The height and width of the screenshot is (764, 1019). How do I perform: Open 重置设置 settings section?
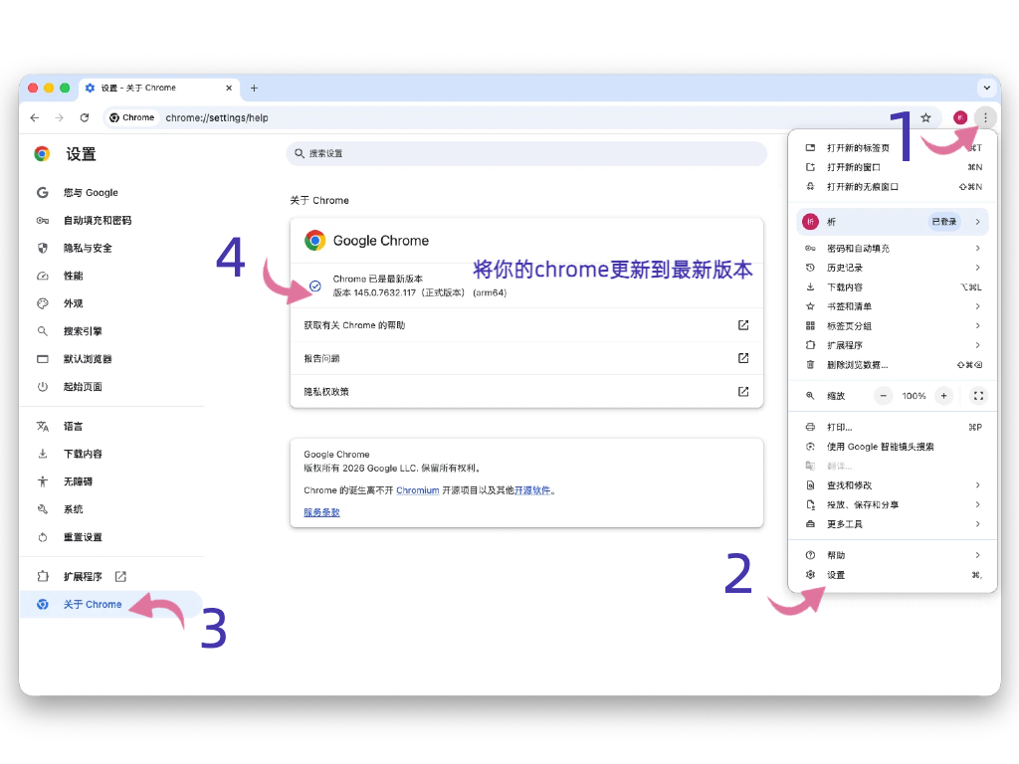click(82, 537)
